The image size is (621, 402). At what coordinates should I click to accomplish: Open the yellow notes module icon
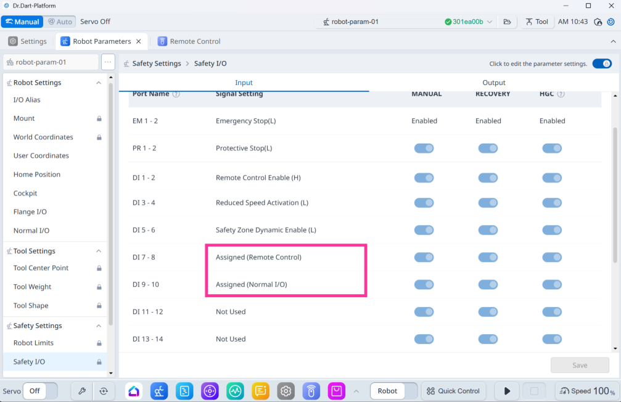261,391
